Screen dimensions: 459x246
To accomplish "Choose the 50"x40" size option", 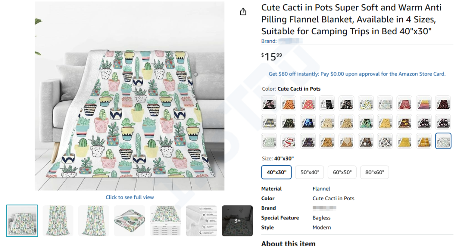I will point(310,172).
